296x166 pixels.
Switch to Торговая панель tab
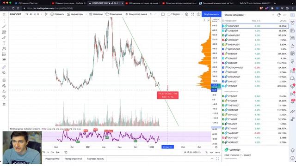[x=95, y=159]
